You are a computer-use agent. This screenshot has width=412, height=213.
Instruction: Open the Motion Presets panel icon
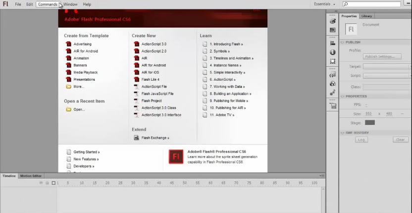[x=332, y=92]
